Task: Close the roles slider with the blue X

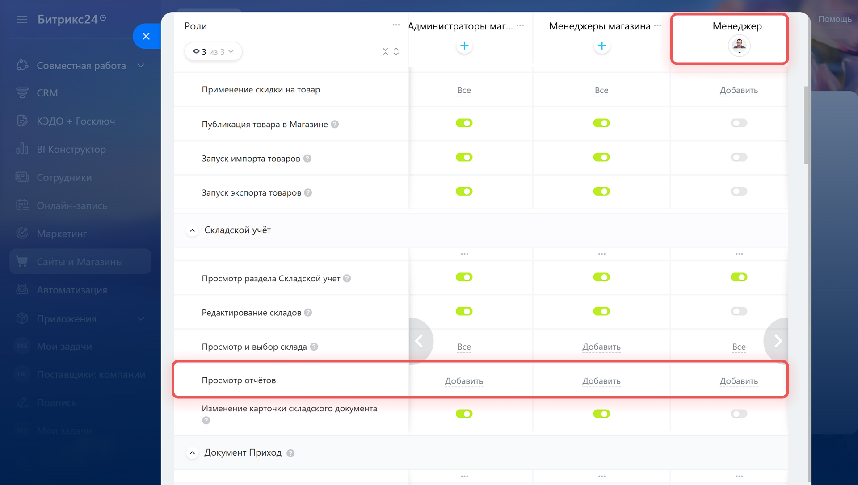Action: click(x=146, y=36)
